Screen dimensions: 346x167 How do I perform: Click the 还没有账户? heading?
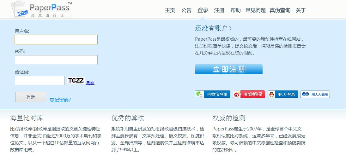(214, 28)
